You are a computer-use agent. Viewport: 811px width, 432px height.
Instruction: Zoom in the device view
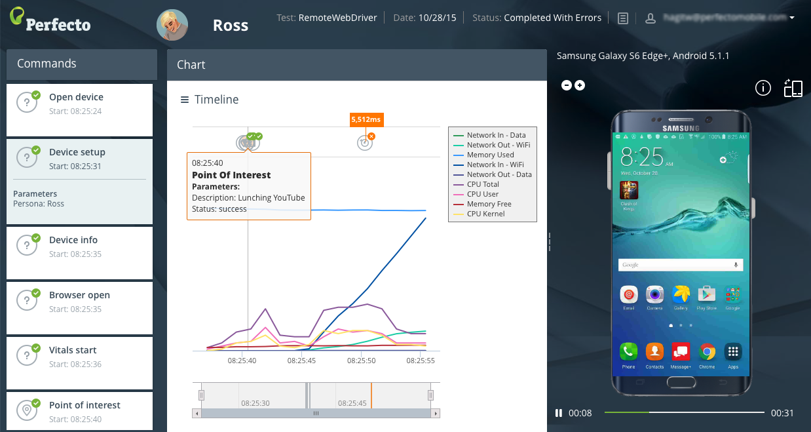click(580, 85)
